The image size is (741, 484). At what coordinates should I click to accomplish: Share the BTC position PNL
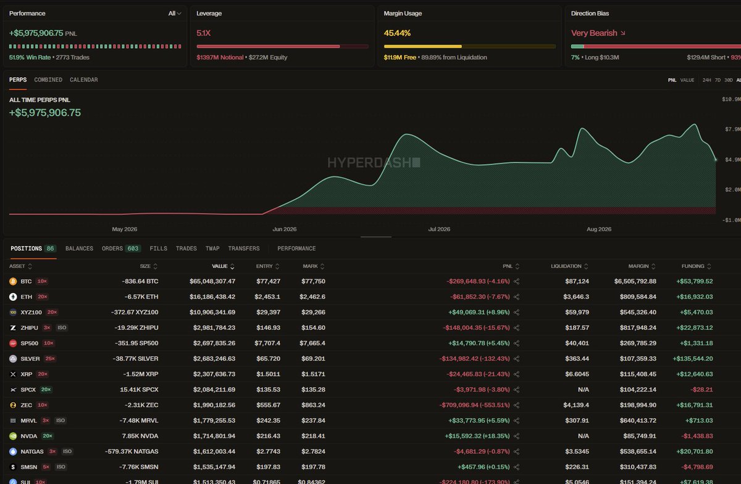coord(516,281)
